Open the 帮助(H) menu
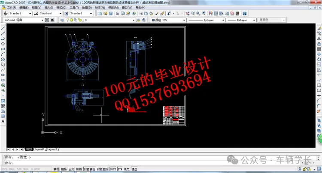 140,8
